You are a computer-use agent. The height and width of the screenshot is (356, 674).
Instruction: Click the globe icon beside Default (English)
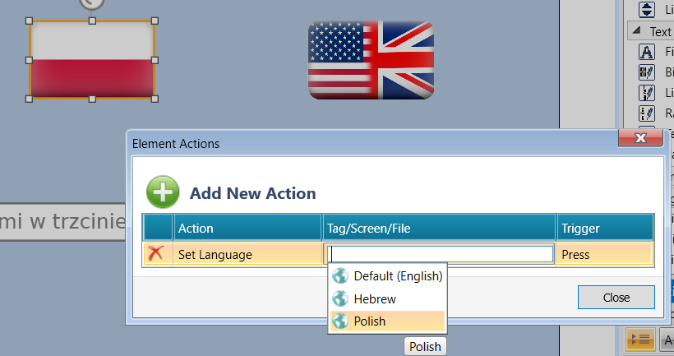(x=340, y=275)
